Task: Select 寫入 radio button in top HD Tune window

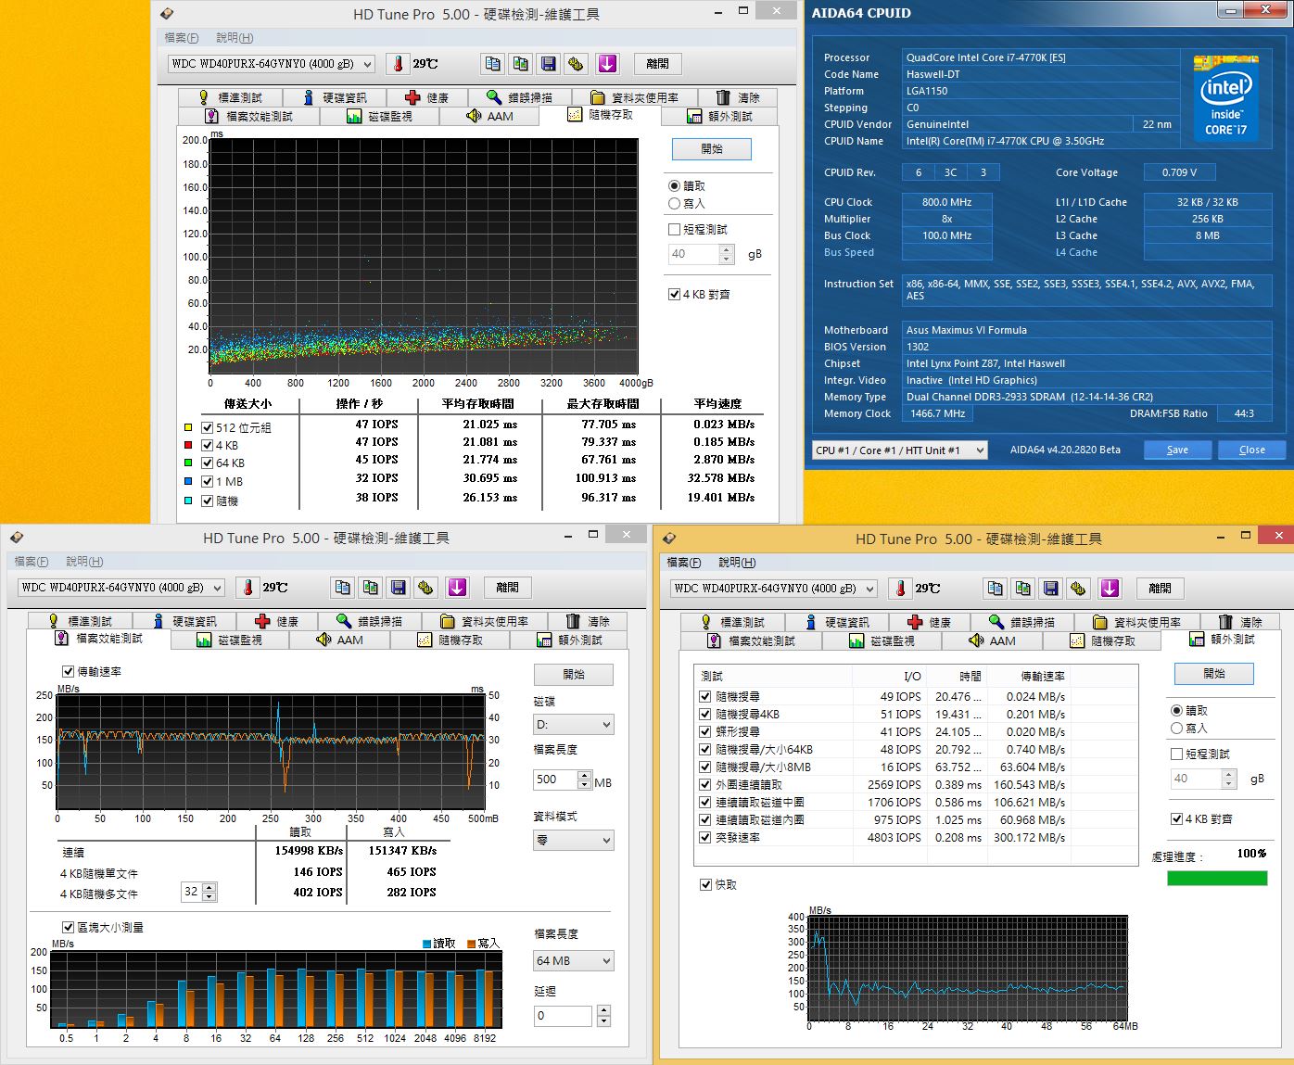Action: (674, 204)
